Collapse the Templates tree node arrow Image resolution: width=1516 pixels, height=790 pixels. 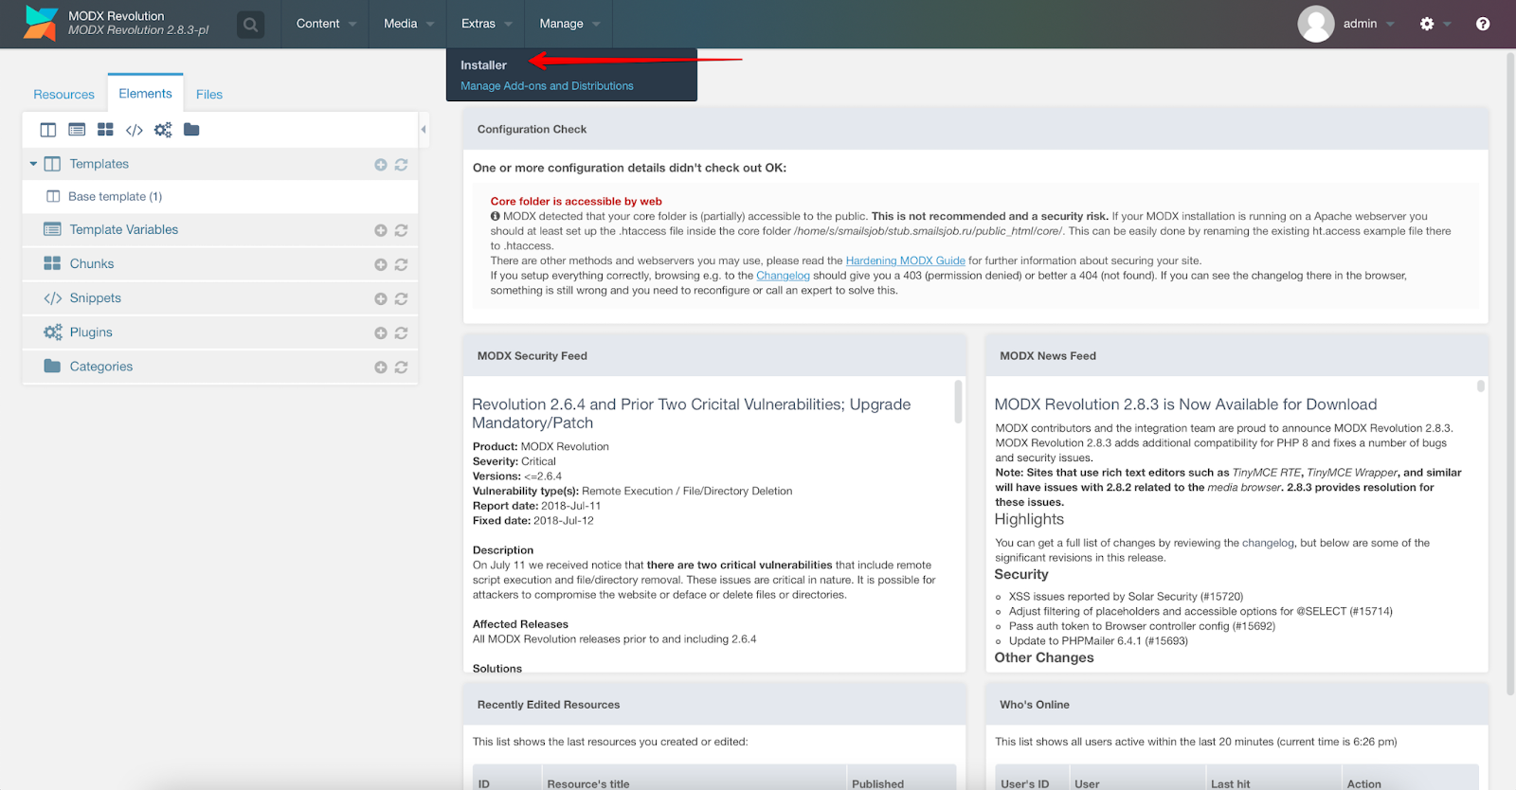33,164
